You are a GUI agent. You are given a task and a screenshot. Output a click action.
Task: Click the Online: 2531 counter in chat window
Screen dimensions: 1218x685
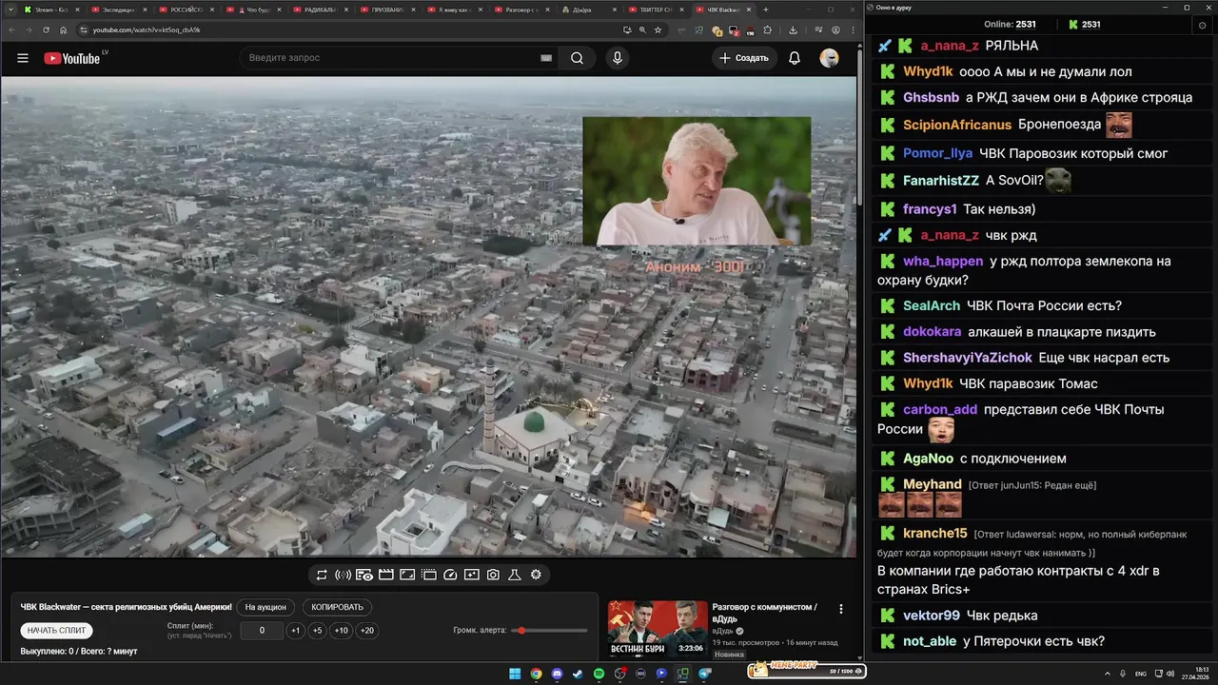[1010, 25]
